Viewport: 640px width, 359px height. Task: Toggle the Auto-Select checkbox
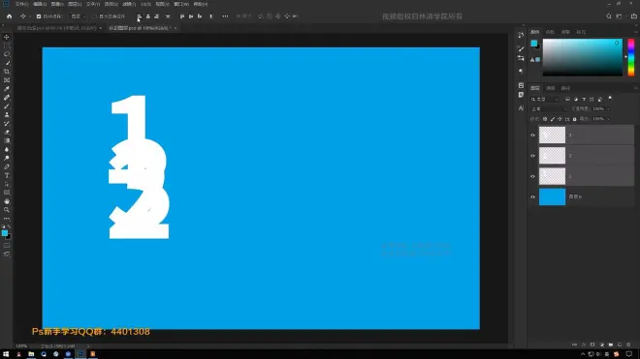39,16
